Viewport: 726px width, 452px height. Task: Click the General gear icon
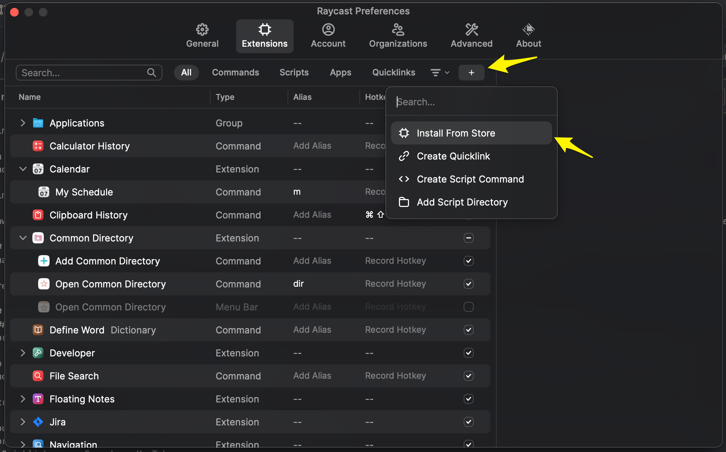pos(202,29)
